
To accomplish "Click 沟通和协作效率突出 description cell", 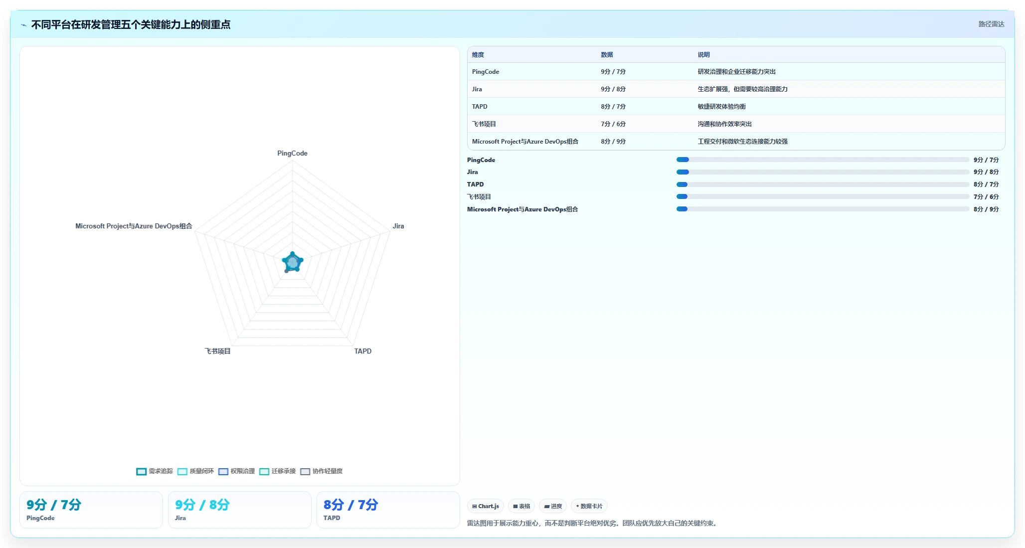I will click(724, 124).
